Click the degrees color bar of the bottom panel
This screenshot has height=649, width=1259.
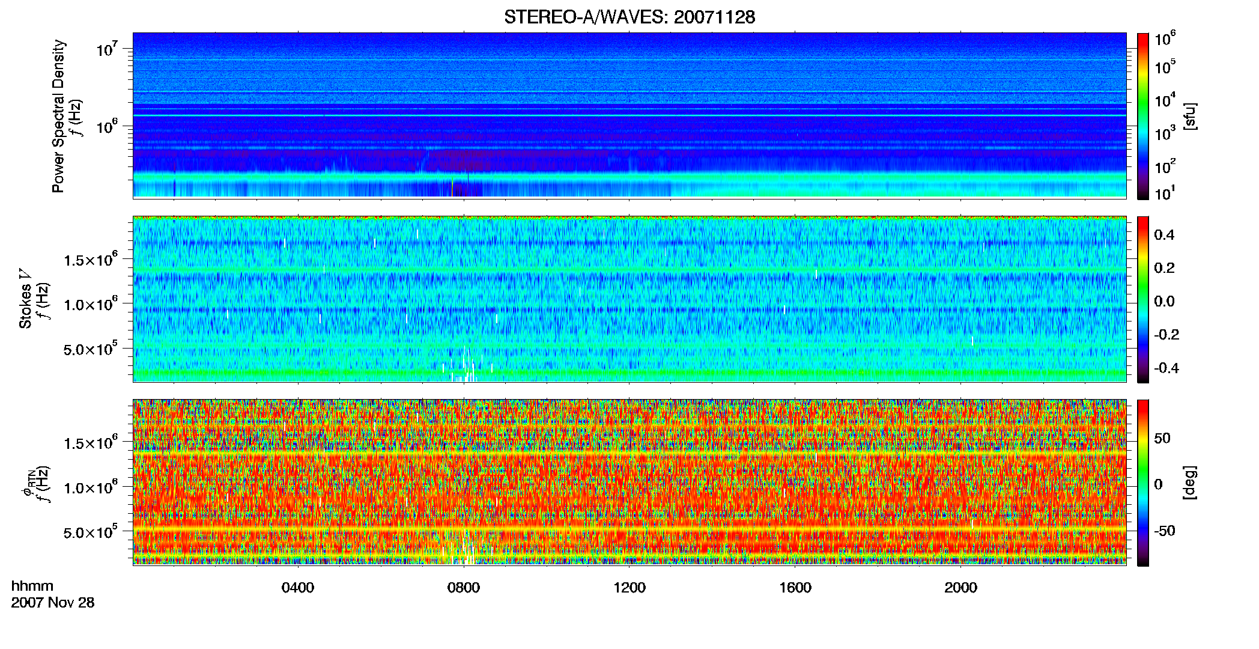click(1143, 483)
